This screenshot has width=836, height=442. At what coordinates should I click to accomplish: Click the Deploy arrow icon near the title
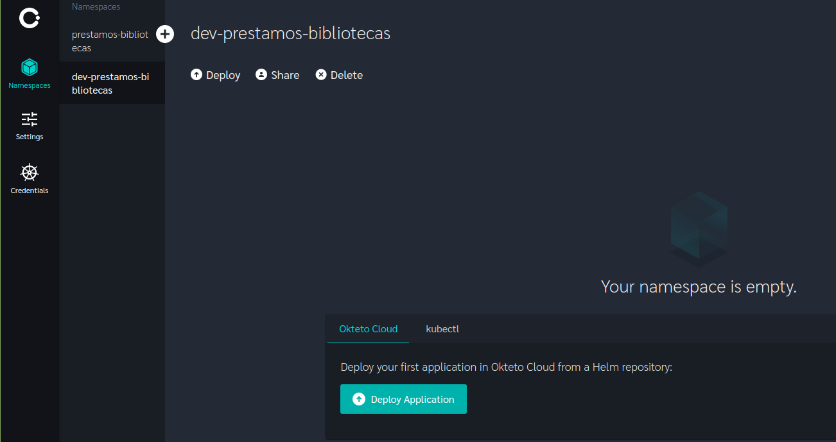[x=196, y=75]
